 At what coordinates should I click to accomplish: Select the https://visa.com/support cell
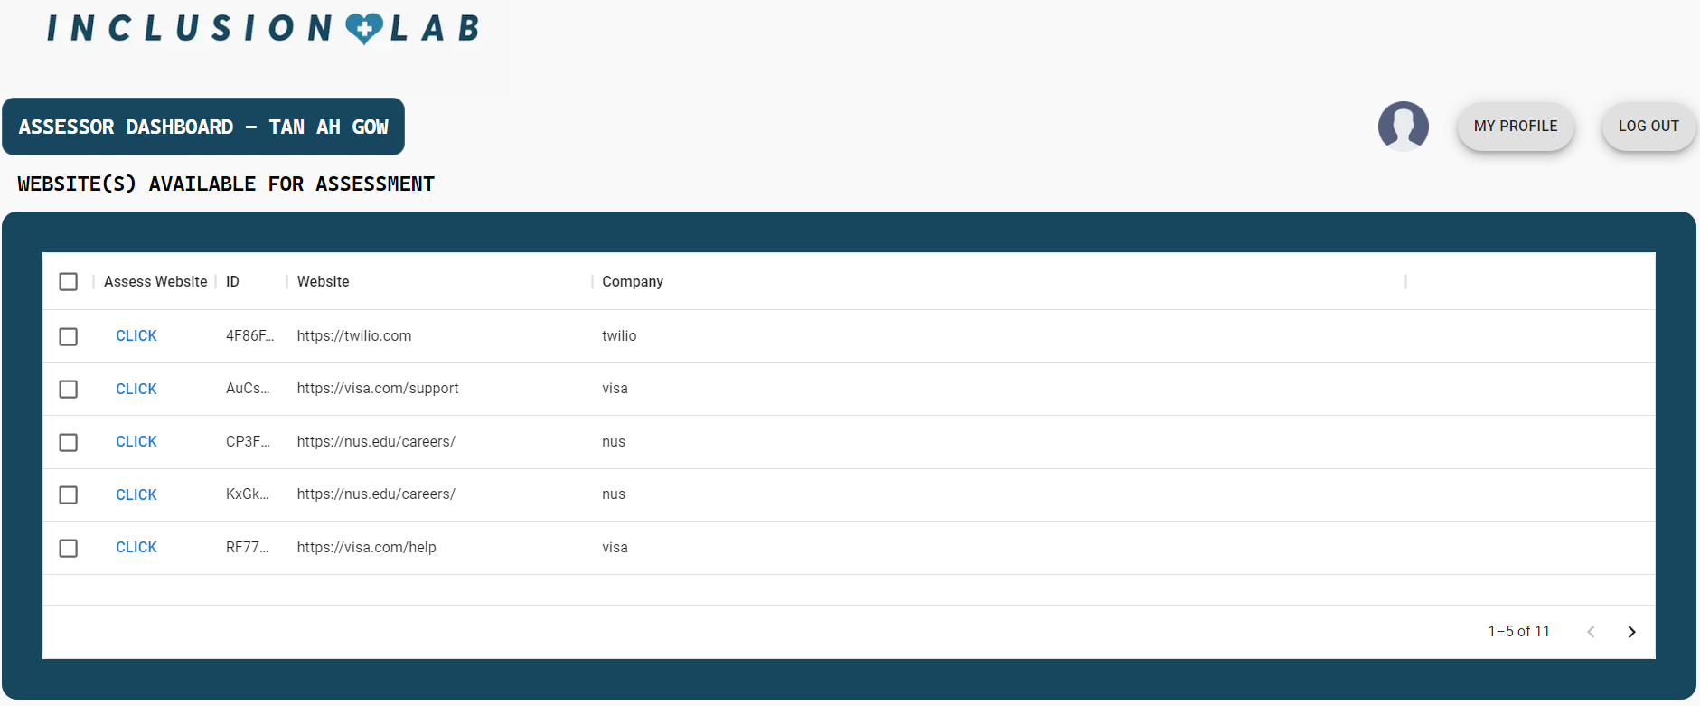click(x=378, y=388)
